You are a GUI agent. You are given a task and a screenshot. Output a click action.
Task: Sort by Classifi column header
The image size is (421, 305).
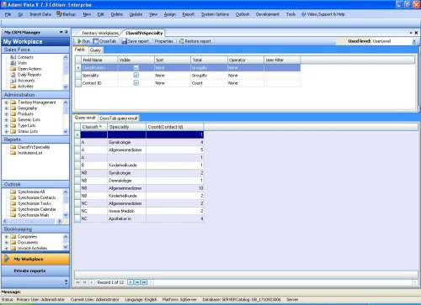point(93,127)
